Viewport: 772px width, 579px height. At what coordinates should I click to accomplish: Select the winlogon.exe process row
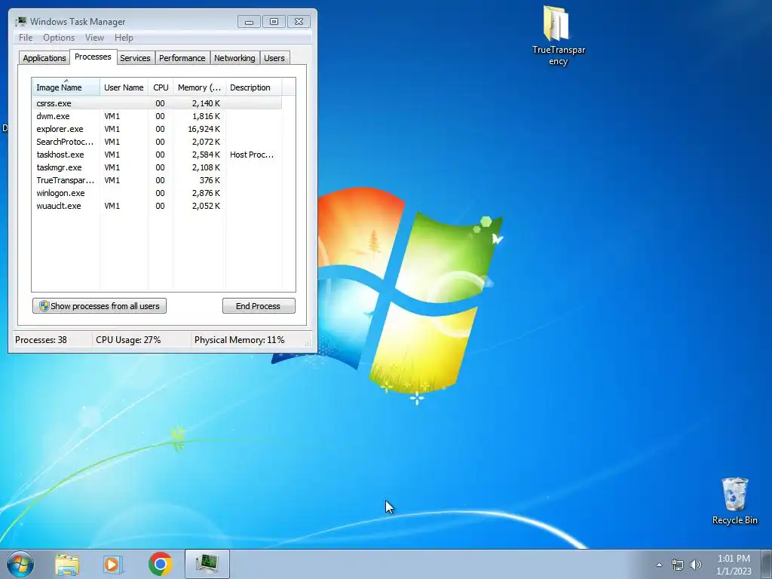coord(157,193)
